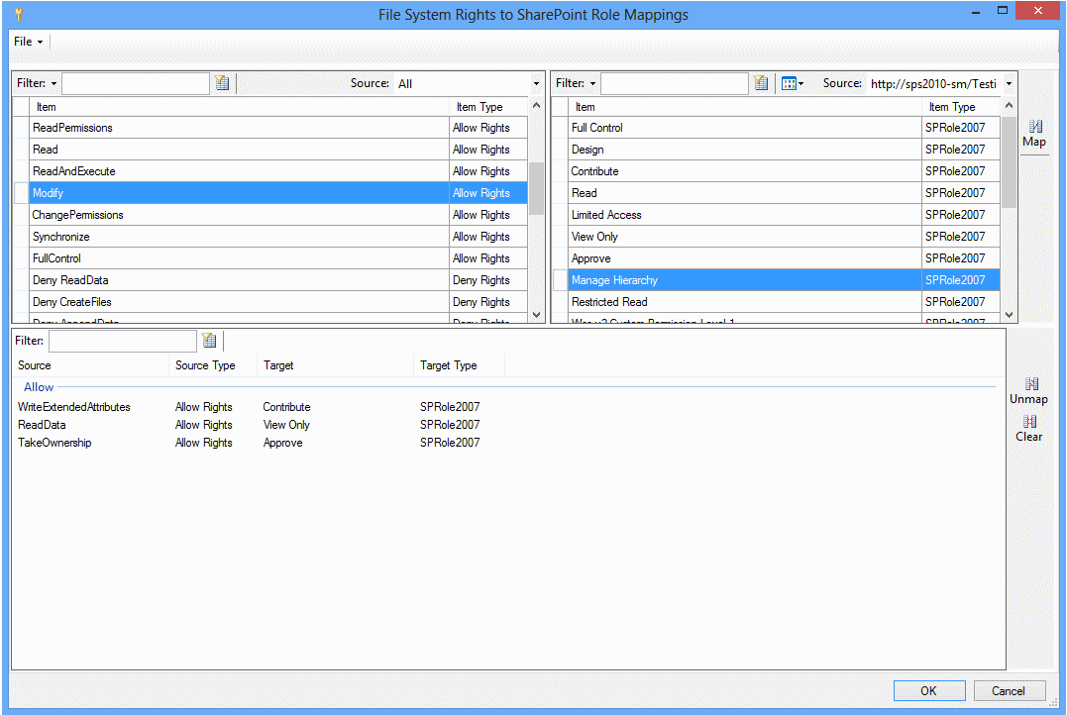The width and height of the screenshot is (1067, 715).
Task: Click the filter funnel icon in the left panel
Action: tap(222, 83)
